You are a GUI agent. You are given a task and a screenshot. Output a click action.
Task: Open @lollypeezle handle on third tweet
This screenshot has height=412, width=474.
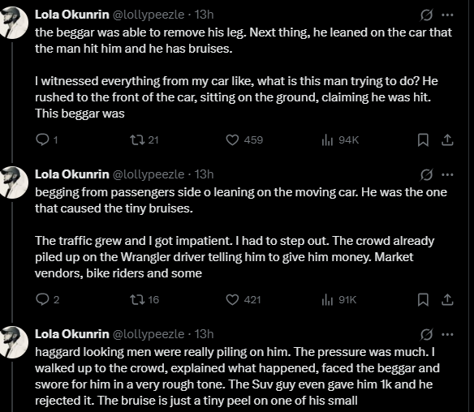[x=149, y=334]
